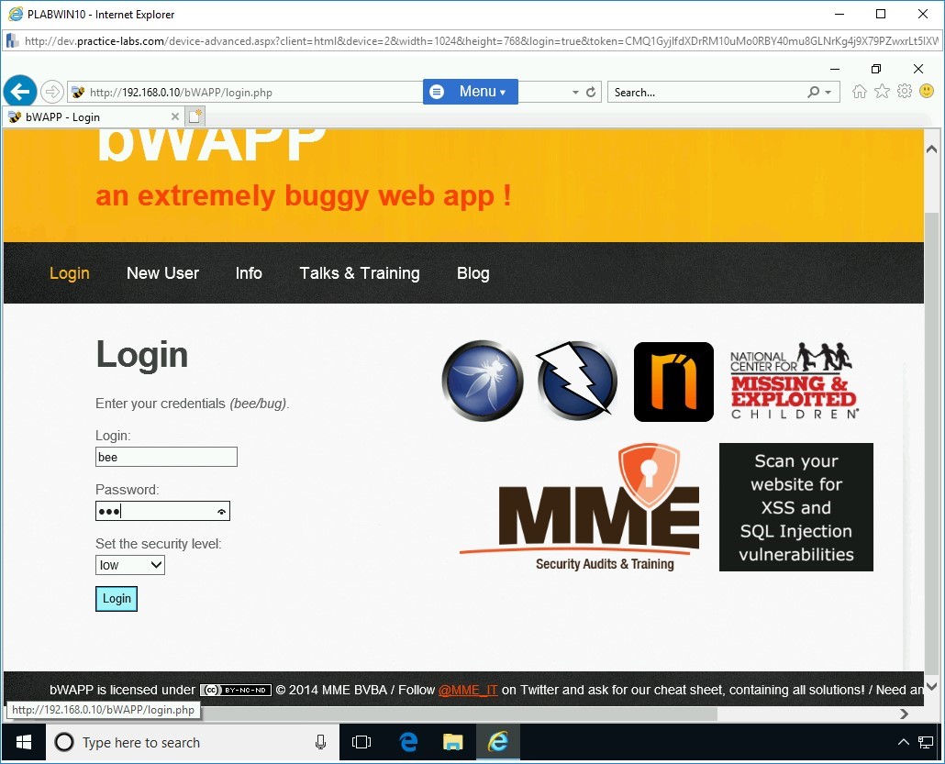
Task: Refresh the page using reload icon
Action: coord(591,93)
